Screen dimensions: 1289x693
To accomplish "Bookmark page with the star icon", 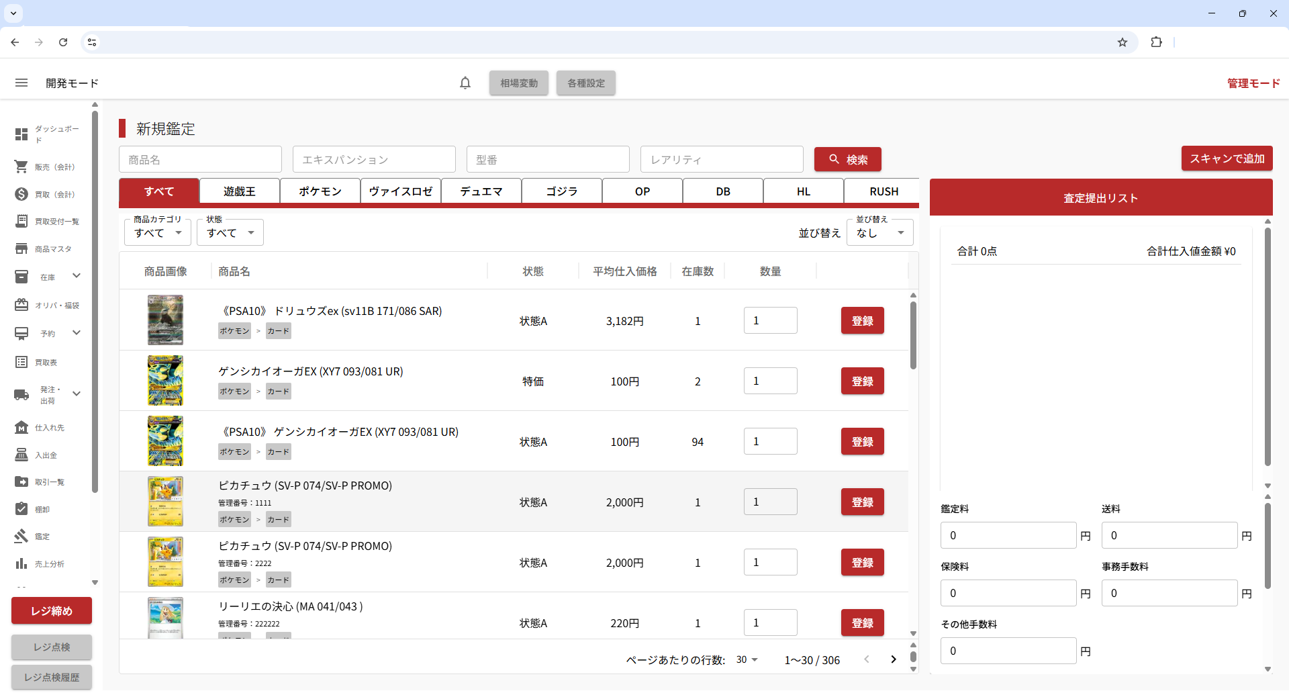I will pyautogui.click(x=1122, y=42).
